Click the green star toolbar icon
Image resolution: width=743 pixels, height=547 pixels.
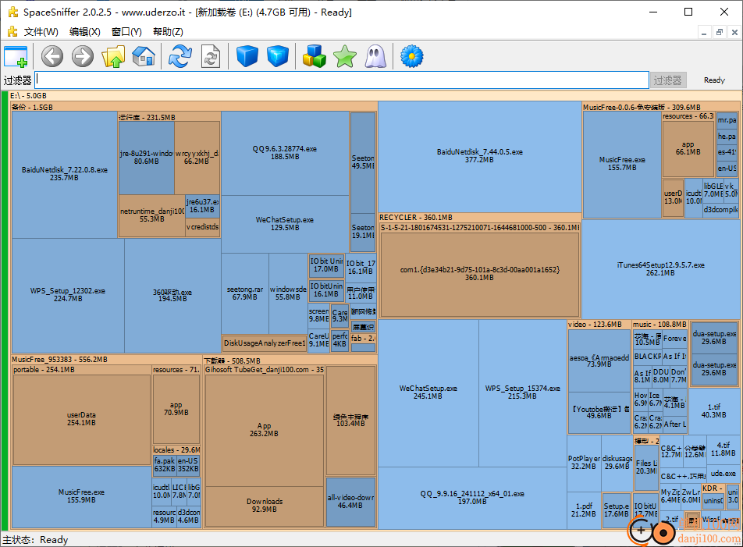click(x=345, y=56)
